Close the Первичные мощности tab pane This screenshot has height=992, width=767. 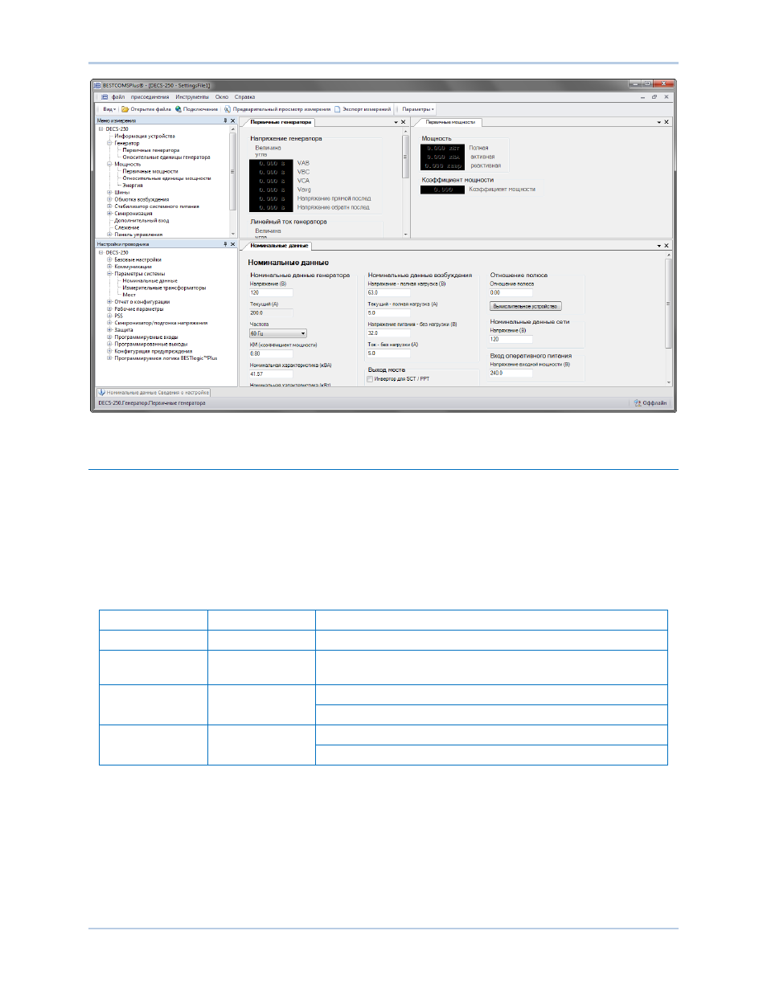coord(667,122)
